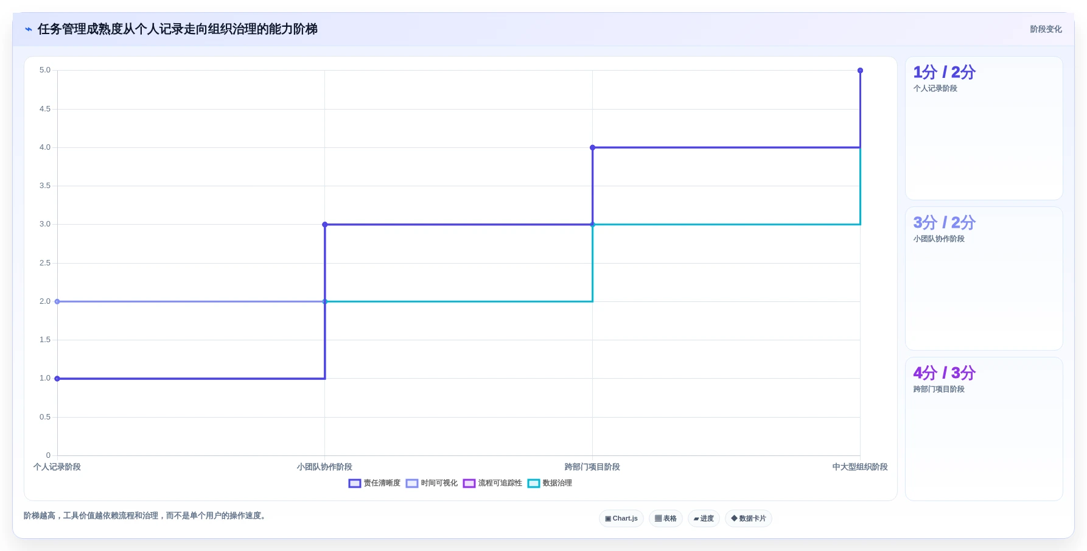Click the title icon beside 任务管理成熟度
The width and height of the screenshot is (1087, 551).
[28, 29]
